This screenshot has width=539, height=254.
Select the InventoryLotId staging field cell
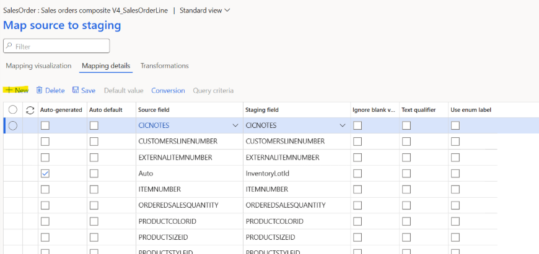(x=297, y=174)
